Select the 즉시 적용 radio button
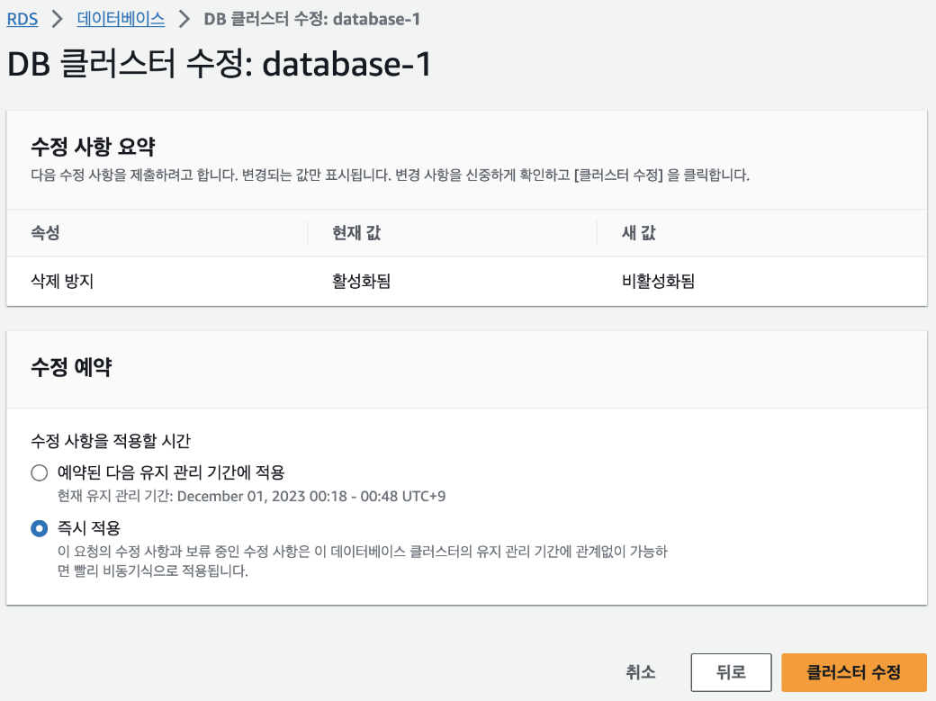Image resolution: width=936 pixels, height=701 pixels. (x=40, y=528)
